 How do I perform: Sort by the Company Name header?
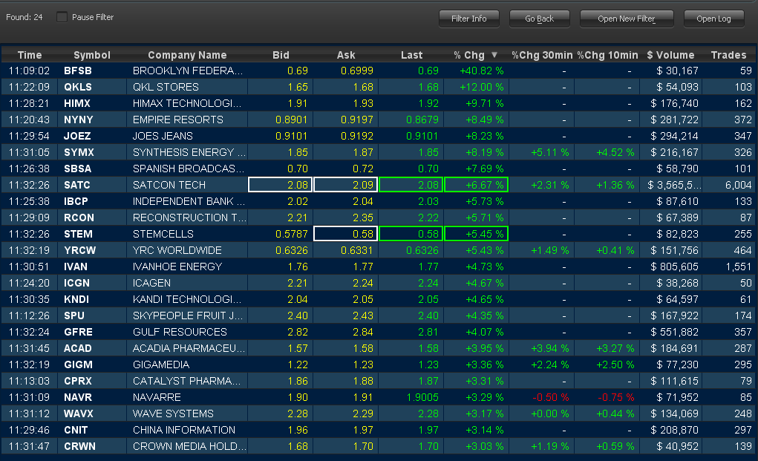[187, 55]
